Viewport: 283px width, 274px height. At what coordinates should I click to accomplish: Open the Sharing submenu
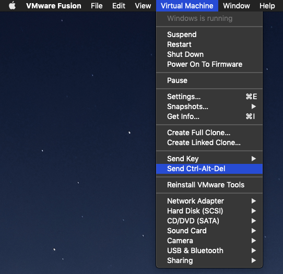point(209,260)
